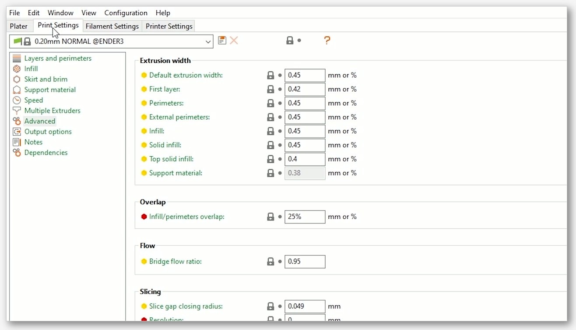The height and width of the screenshot is (330, 576).
Task: Click reset dot beside Slice gap closing radius
Action: (x=280, y=306)
